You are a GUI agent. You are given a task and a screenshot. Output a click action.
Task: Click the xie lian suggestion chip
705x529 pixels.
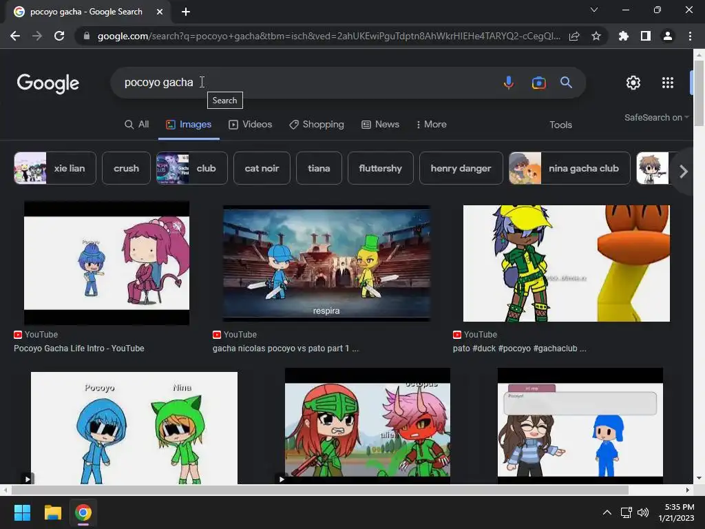(x=55, y=168)
